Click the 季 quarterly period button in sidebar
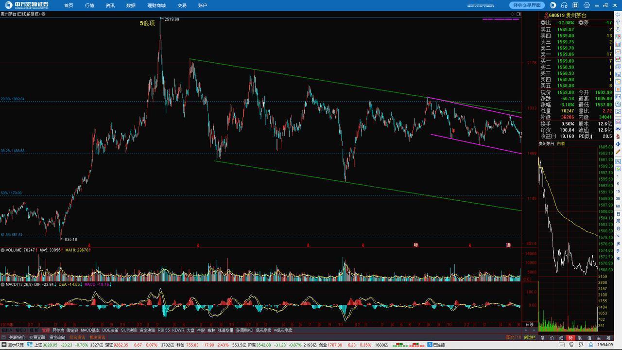 click(618, 250)
